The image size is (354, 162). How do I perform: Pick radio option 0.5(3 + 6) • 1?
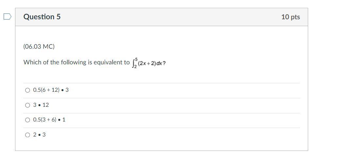(x=28, y=120)
